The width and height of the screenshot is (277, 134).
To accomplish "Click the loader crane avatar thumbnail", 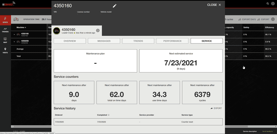I will [x=57, y=31].
